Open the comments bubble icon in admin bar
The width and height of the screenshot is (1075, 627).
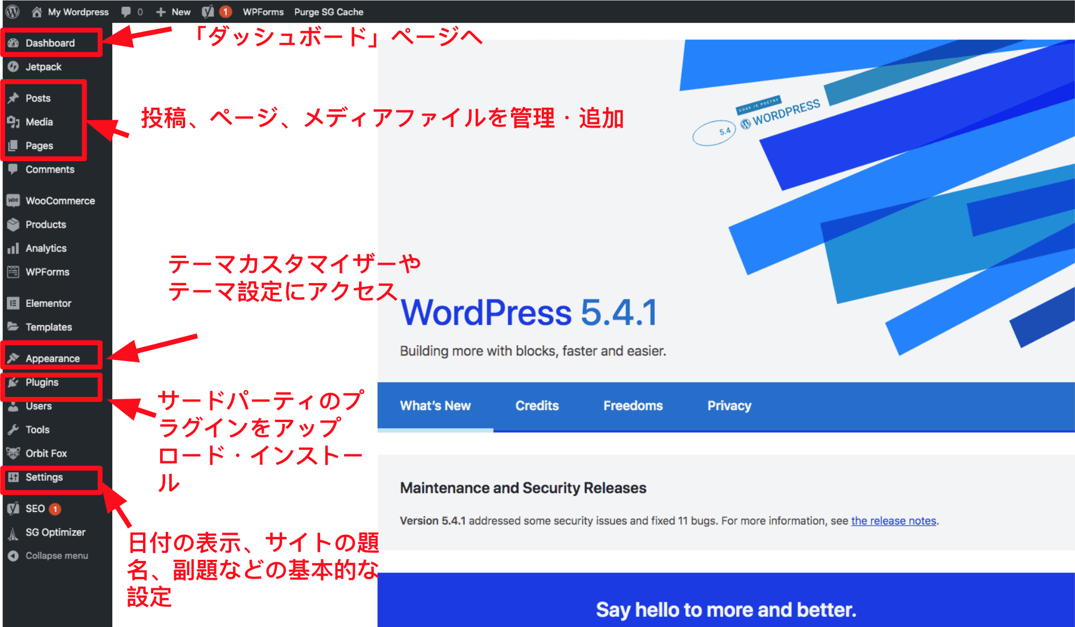click(126, 12)
